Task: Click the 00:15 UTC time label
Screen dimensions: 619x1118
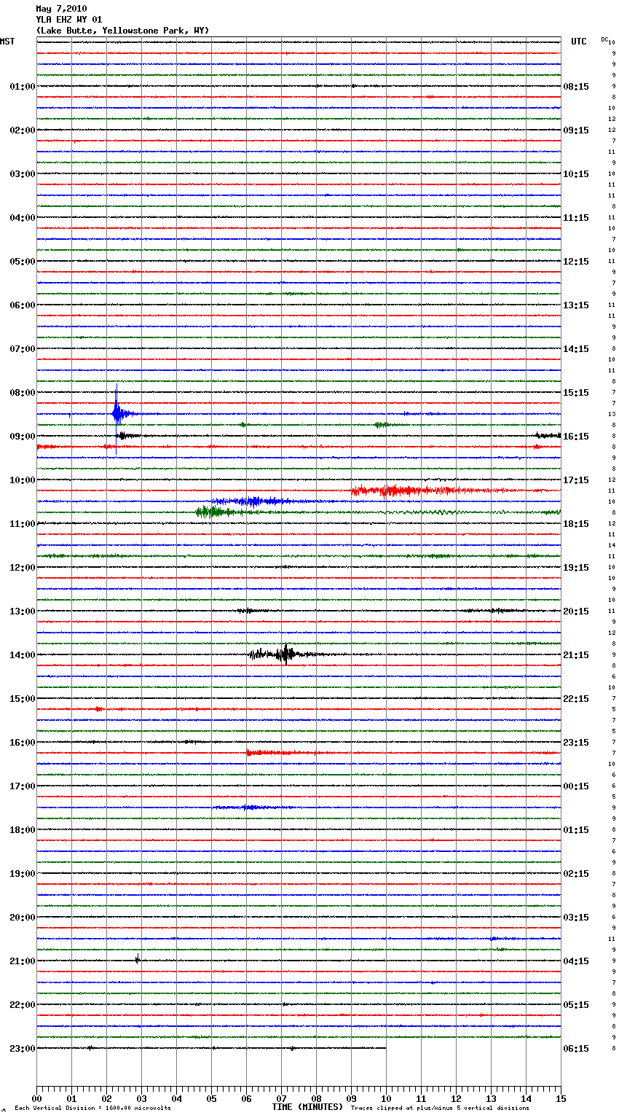Action: pos(576,786)
